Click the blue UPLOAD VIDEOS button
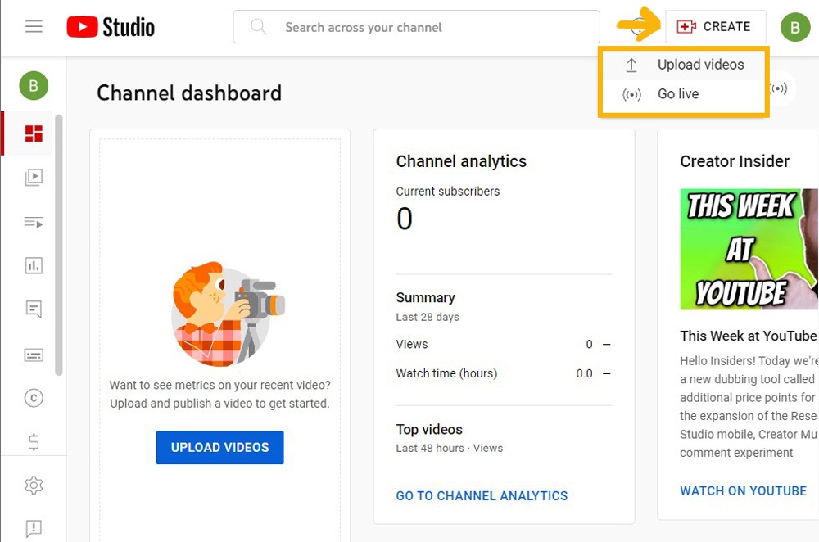The image size is (819, 542). pos(219,448)
